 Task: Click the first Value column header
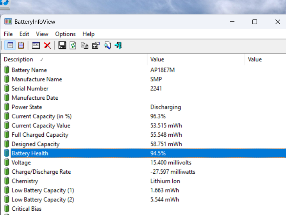(x=196, y=59)
